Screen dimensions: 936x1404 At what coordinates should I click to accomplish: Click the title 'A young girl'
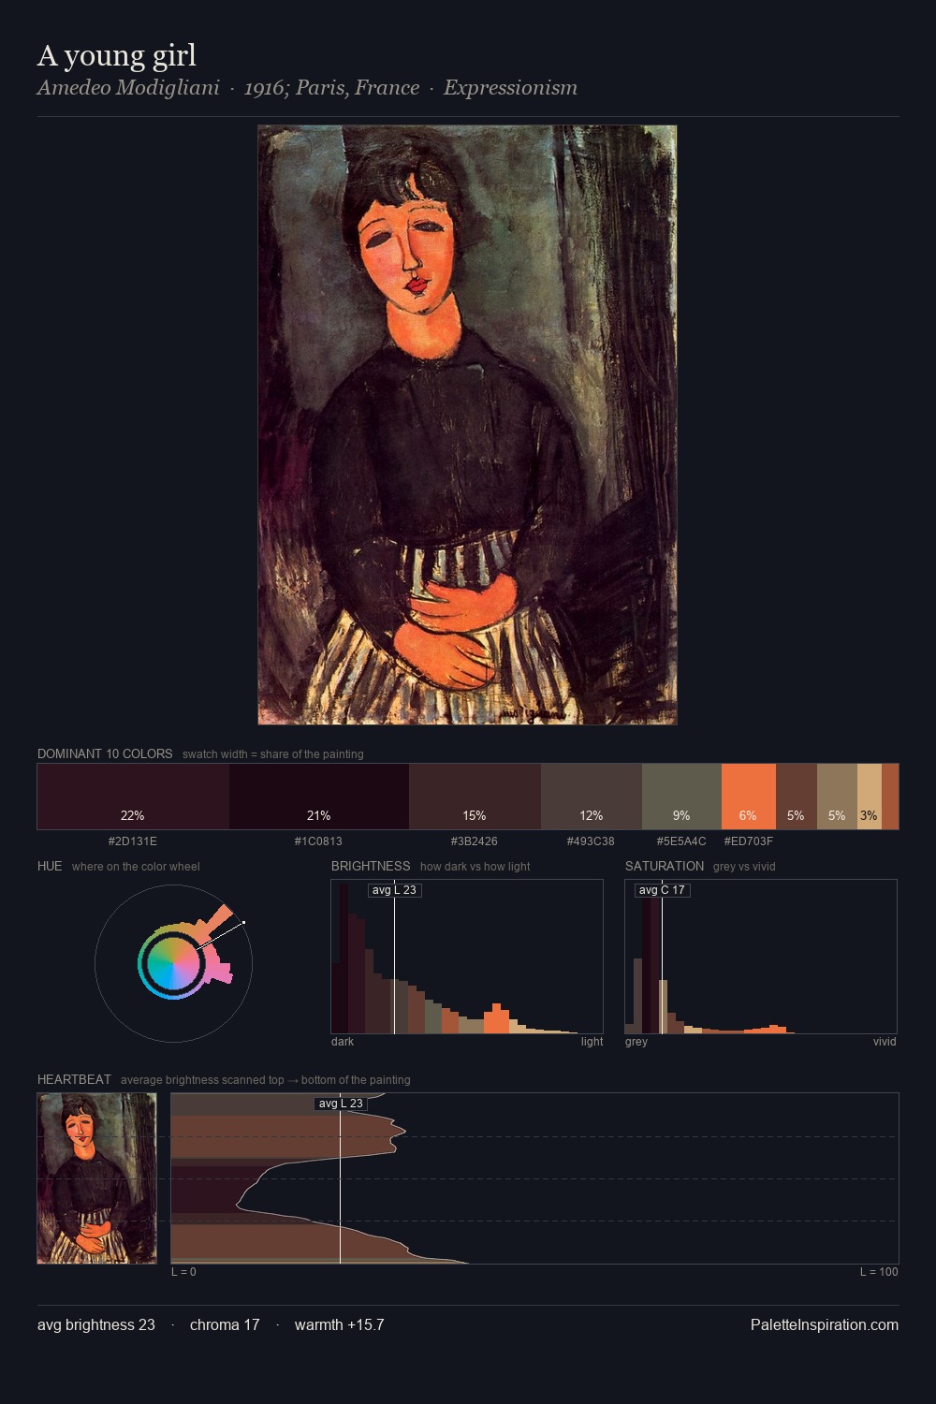point(117,56)
